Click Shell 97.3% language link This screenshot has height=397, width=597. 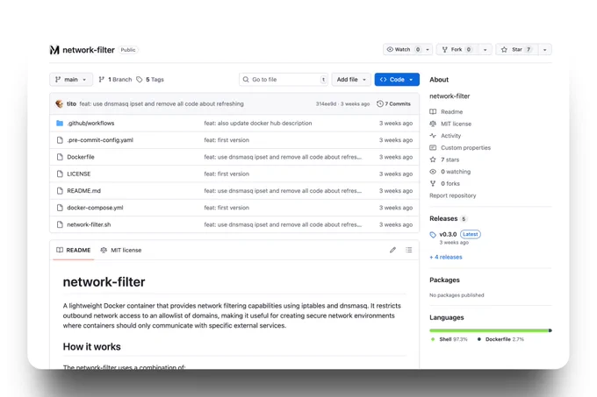pos(450,339)
